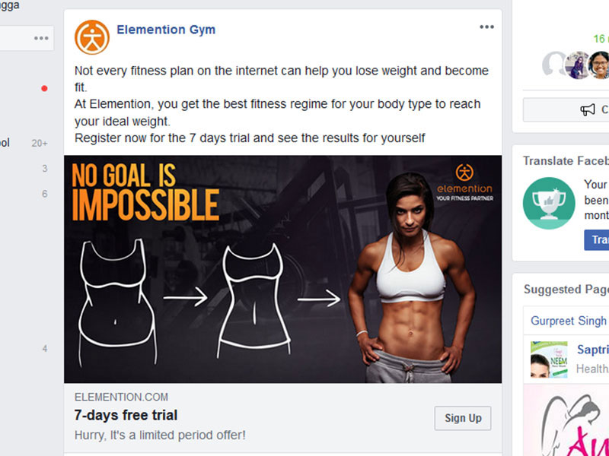The image size is (609, 456).
Task: Click the megaphone promote icon
Action: click(588, 109)
